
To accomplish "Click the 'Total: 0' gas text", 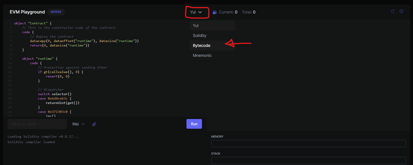I will 249,12.
